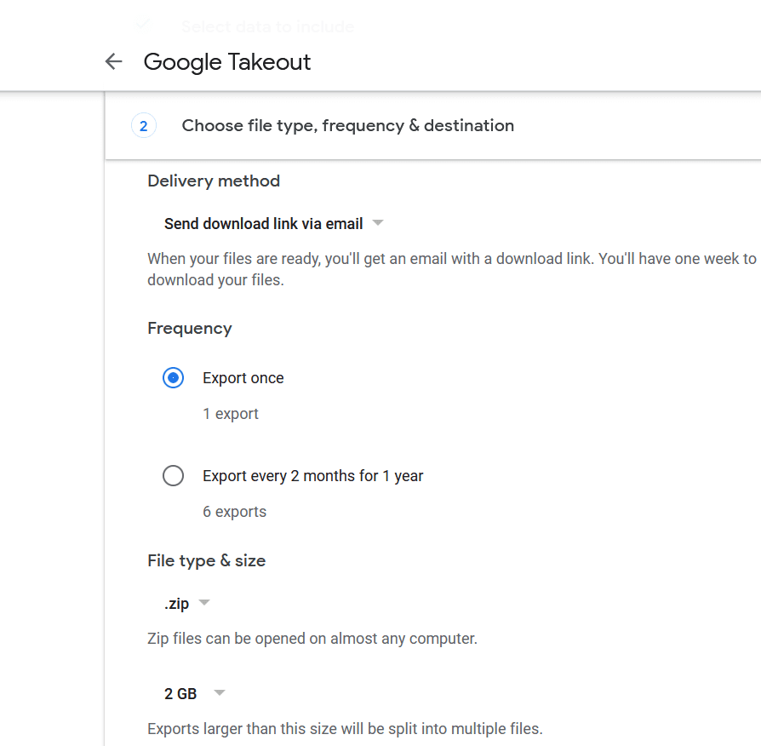
Task: Select the "Export once" radio button
Action: tap(173, 377)
